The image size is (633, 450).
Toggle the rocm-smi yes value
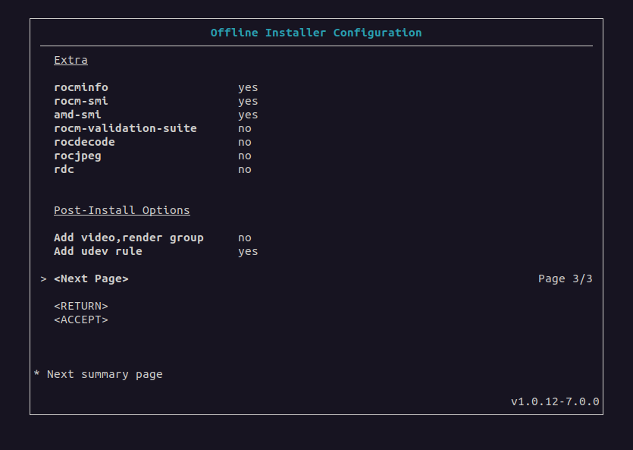[x=248, y=102]
